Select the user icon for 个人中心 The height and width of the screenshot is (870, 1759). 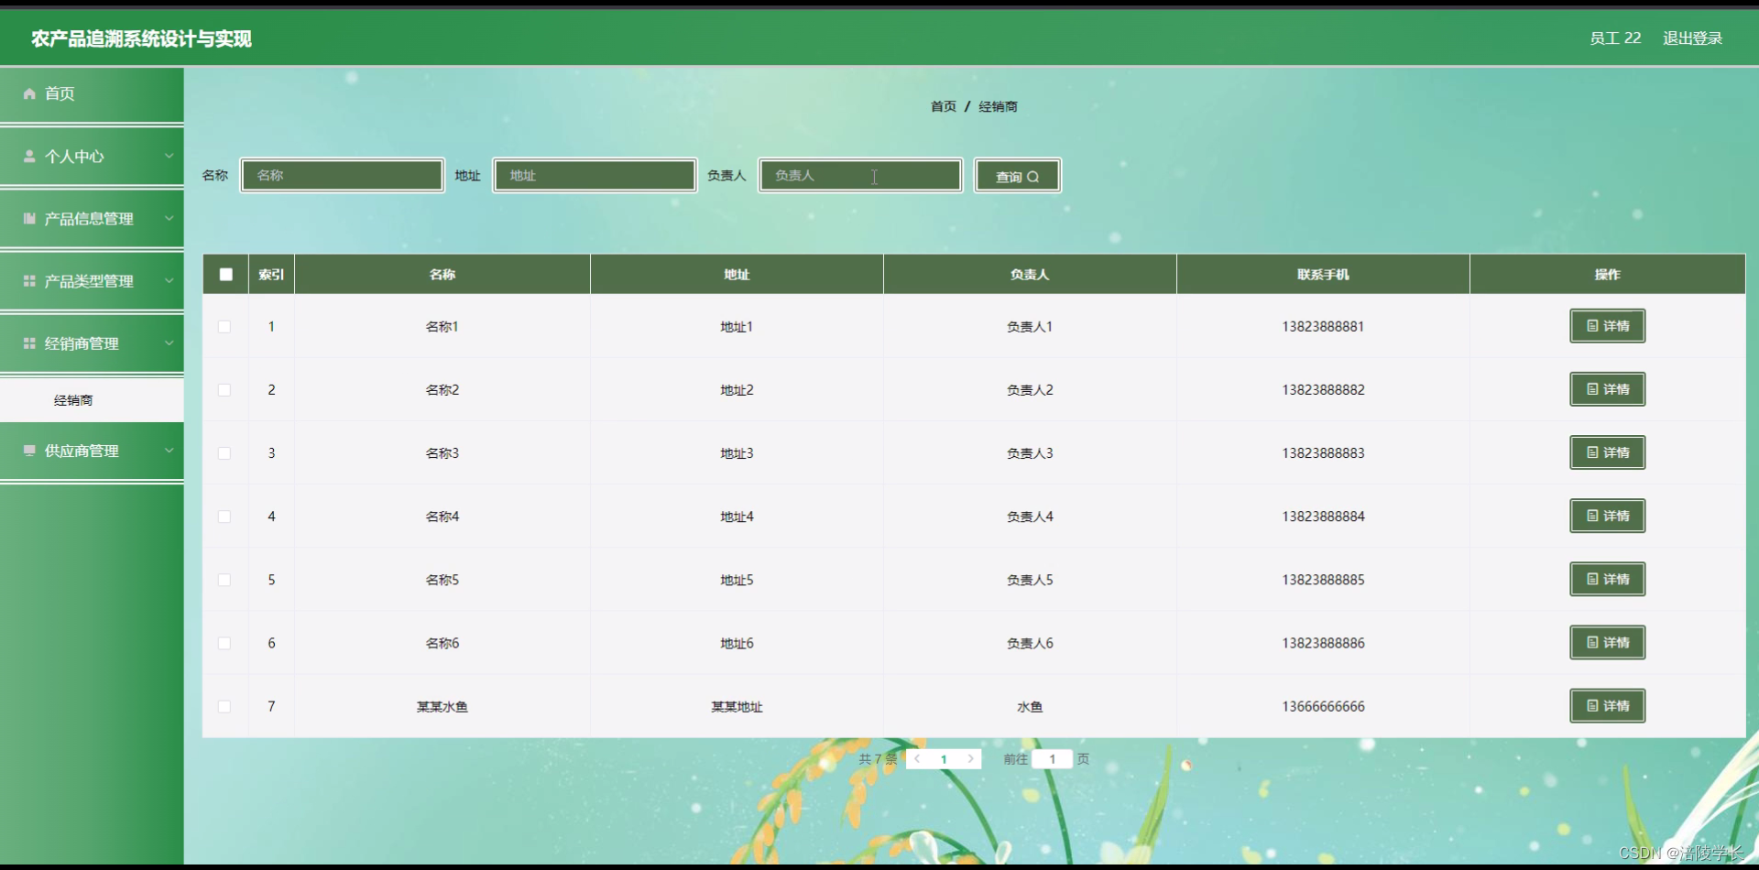click(x=28, y=157)
